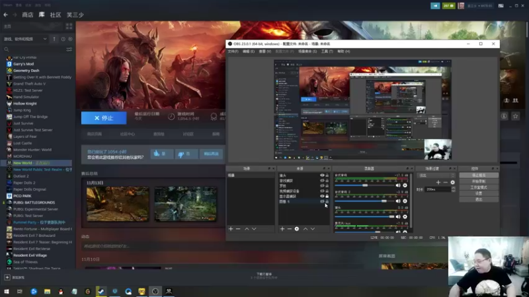Viewport: 529px width, 297px height.
Task: Open settings gear of the third mixer channel
Action: click(405, 217)
